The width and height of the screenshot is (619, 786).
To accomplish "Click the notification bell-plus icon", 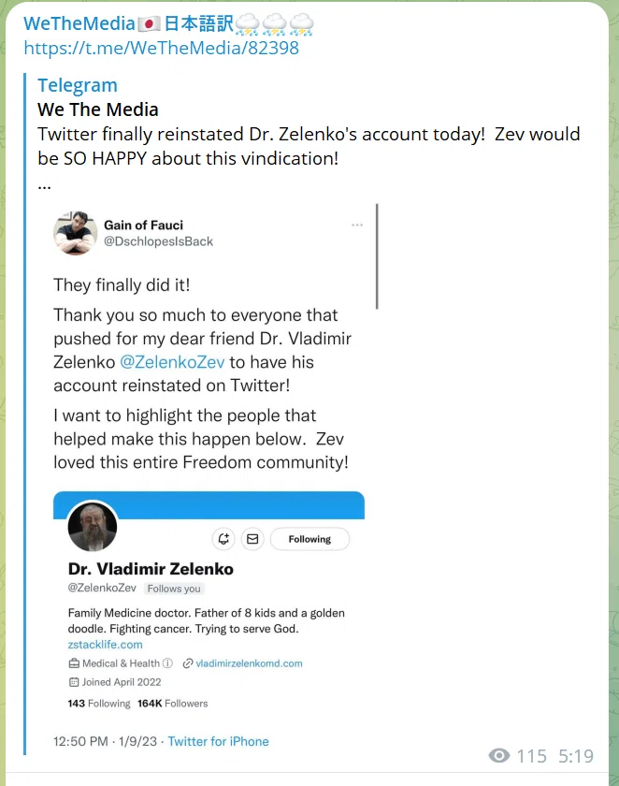I will (223, 539).
